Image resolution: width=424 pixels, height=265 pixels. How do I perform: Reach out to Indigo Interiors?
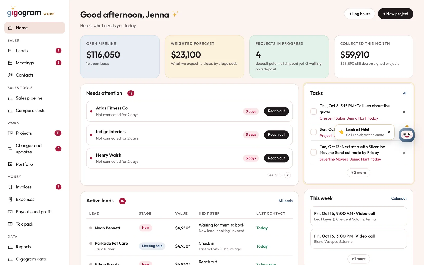click(x=276, y=135)
